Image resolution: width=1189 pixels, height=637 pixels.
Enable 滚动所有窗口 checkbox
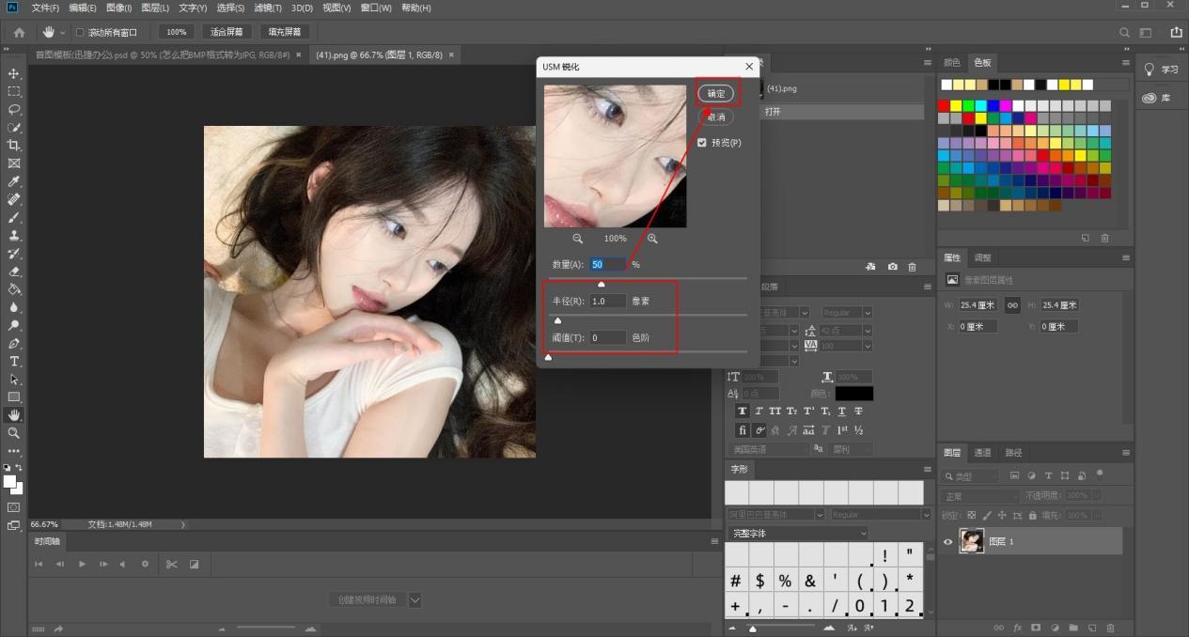(x=79, y=32)
